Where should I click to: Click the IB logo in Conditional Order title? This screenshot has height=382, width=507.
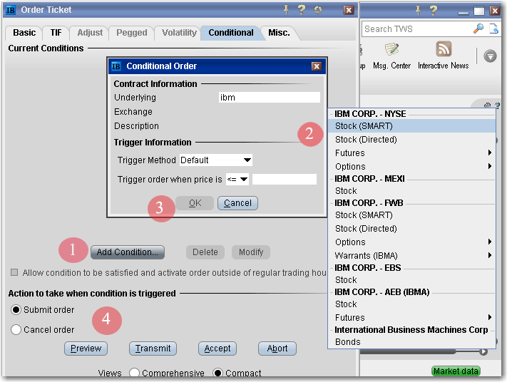116,66
